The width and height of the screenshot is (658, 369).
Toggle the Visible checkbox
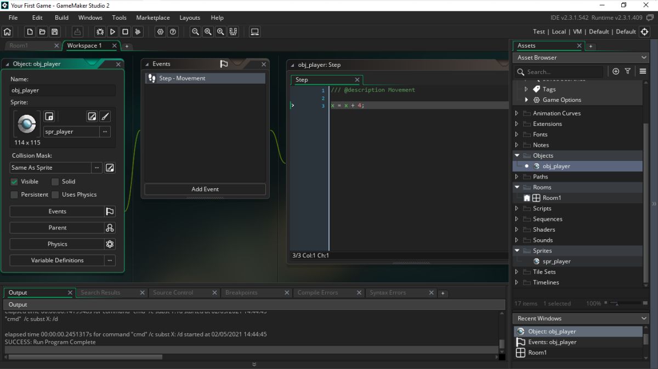tap(14, 181)
